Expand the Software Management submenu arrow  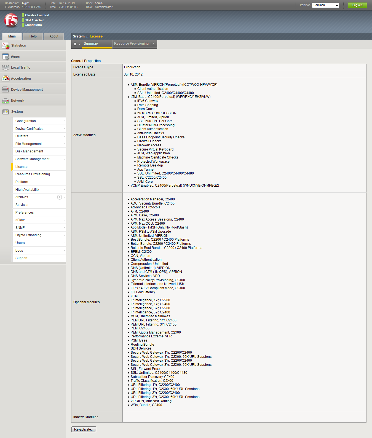[64, 159]
